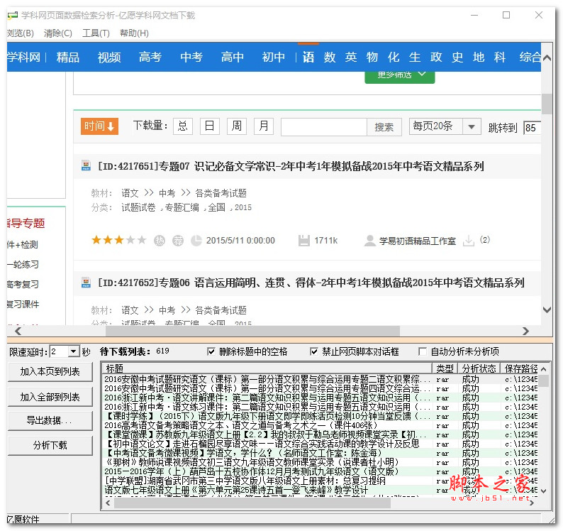Click the 高考复习 sidebar link
Viewport: 563px width, 531px height.
point(23,285)
